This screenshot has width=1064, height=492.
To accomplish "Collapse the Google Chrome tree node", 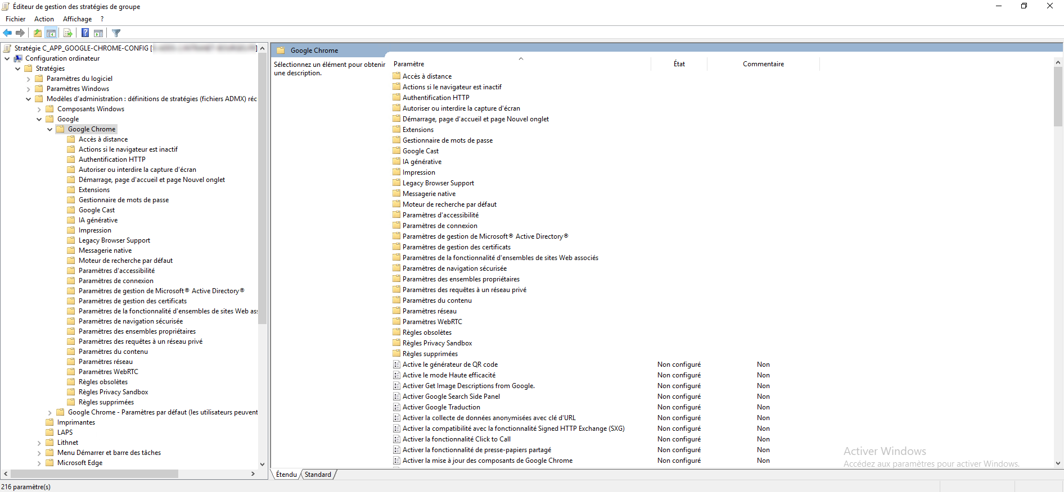I will (50, 129).
